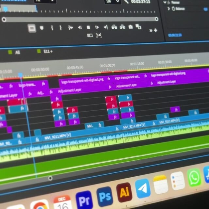Click 00:01:00:00 on the timeline ruler

pos(107,65)
